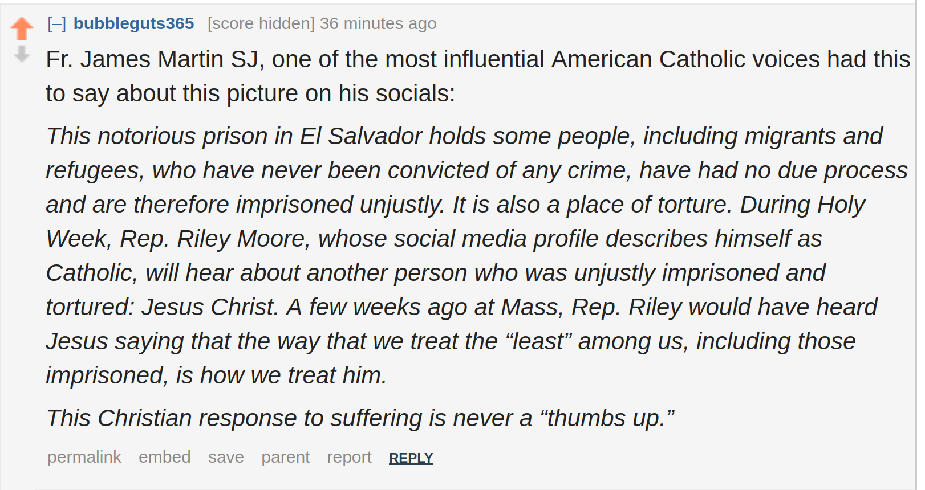The width and height of the screenshot is (925, 490).
Task: Click the text 'Fr. James Martin SJ'
Action: tap(152, 60)
